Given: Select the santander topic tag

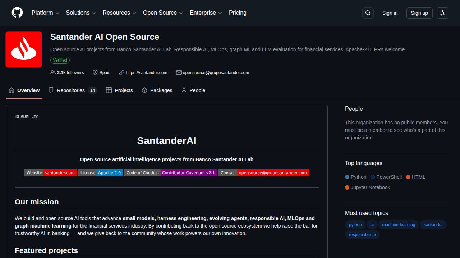Looking at the screenshot, I should [x=433, y=225].
